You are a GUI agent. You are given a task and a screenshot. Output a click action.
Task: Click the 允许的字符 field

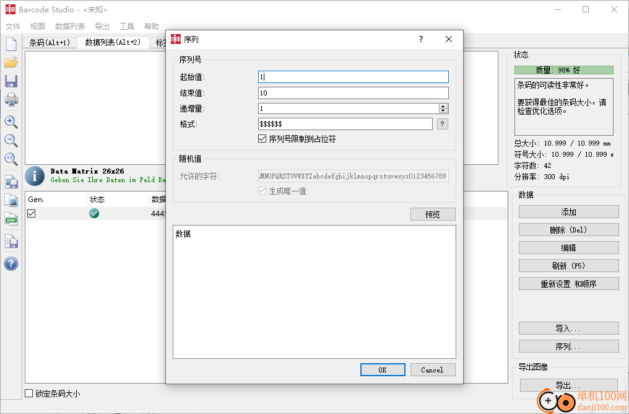coord(353,176)
